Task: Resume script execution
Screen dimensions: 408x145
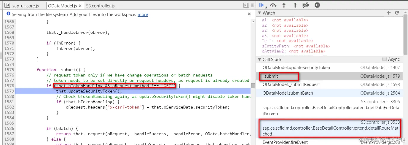Action: coord(262,5)
